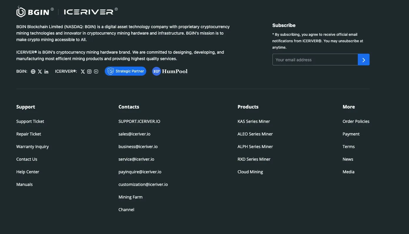Open ICERIVER's YouTube icon
409x234 pixels.
coord(96,72)
